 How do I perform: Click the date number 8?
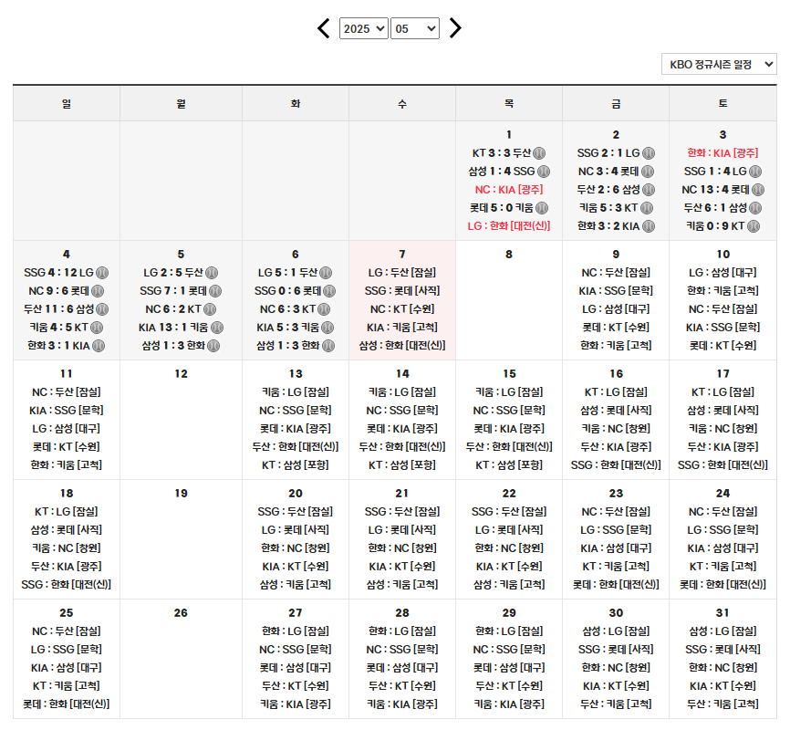coord(509,254)
